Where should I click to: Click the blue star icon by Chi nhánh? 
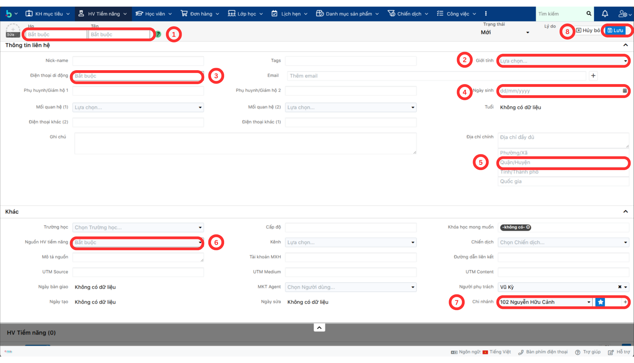pos(600,302)
